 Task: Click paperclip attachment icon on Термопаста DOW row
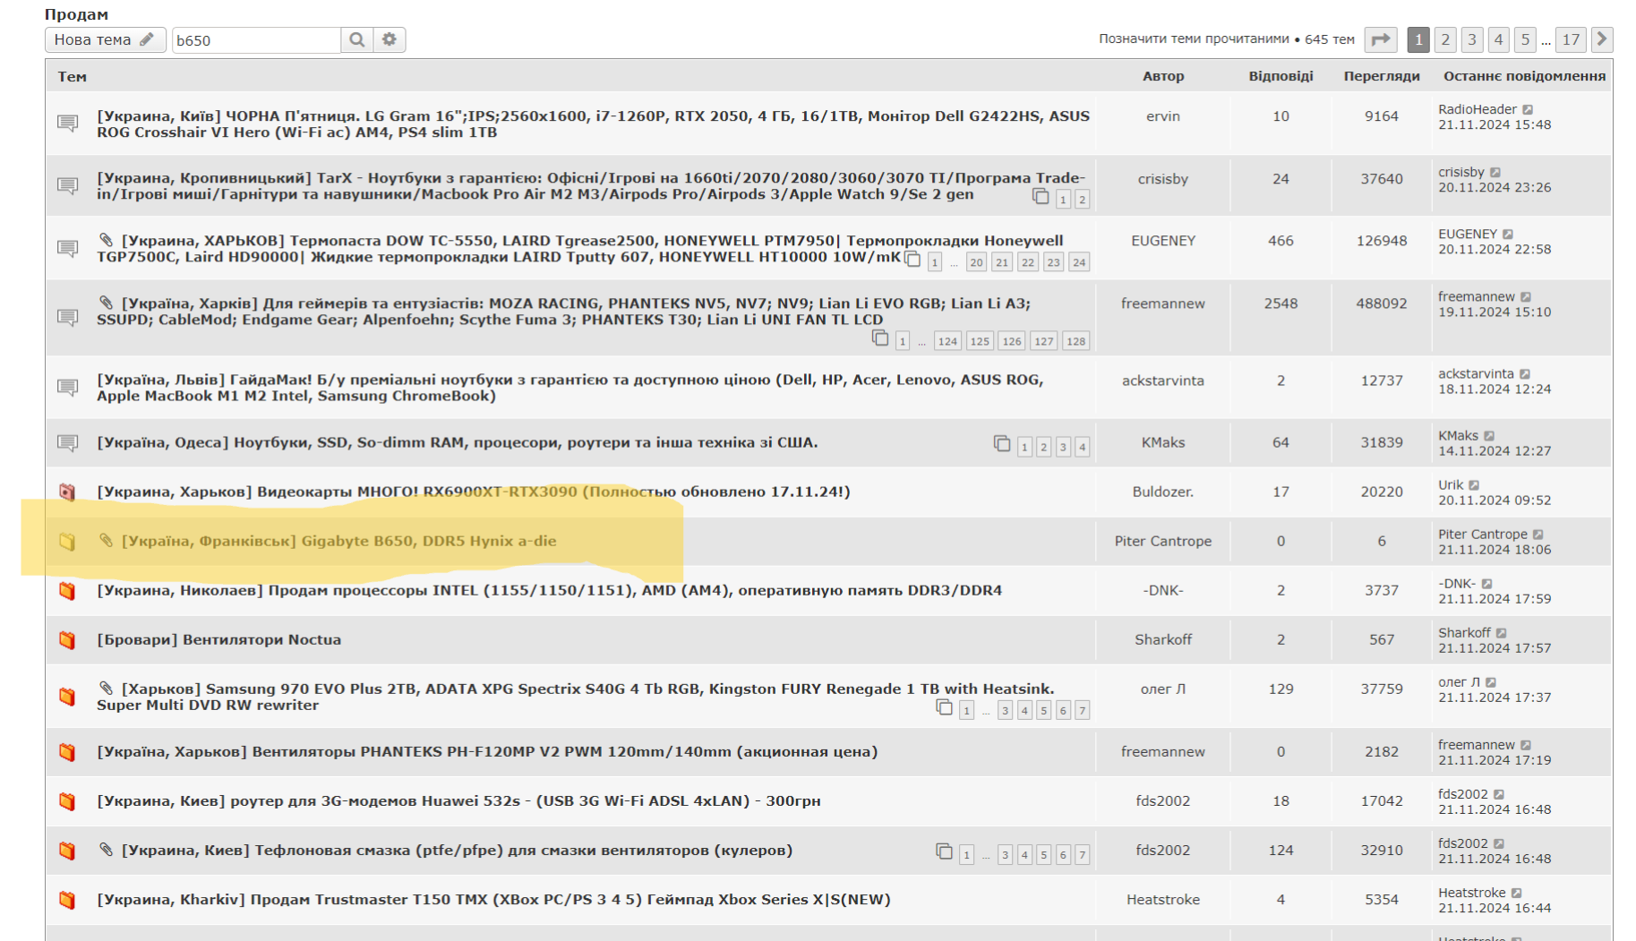point(106,240)
